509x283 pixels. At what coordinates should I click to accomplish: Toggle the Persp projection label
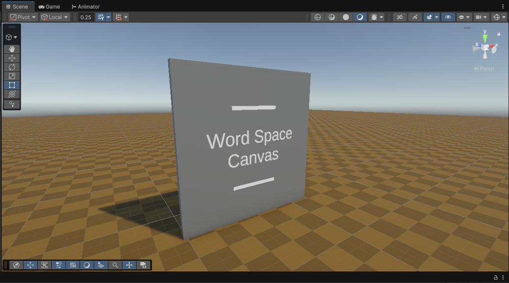pyautogui.click(x=484, y=68)
